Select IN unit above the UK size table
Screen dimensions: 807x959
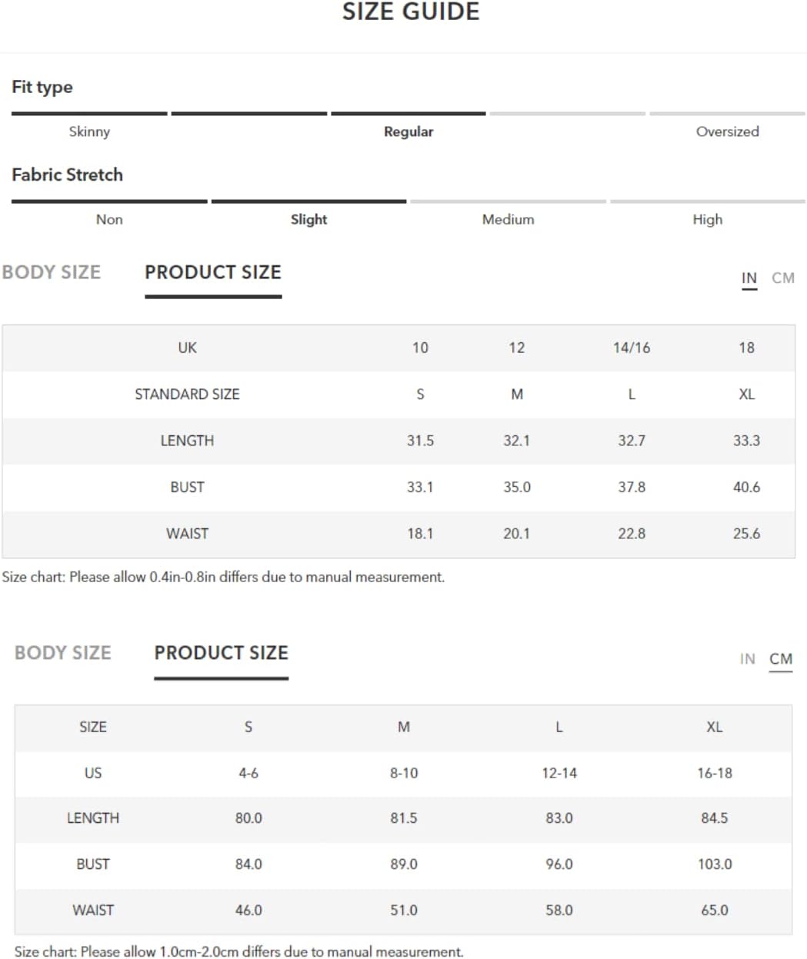(x=749, y=278)
